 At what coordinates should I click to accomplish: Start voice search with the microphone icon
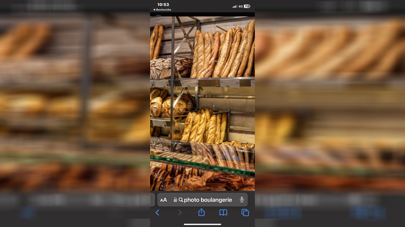pyautogui.click(x=241, y=200)
